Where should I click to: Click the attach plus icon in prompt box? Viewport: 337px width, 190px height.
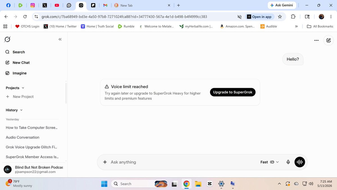tap(105, 162)
